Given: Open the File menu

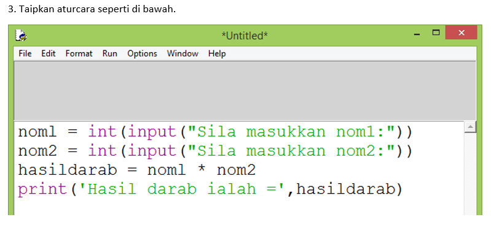Looking at the screenshot, I should pos(25,54).
